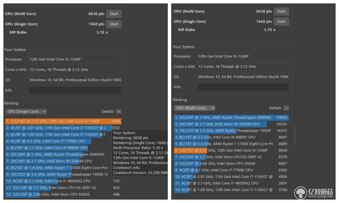Select single-core row 10 i7-4850HQ 750

click(x=63, y=181)
